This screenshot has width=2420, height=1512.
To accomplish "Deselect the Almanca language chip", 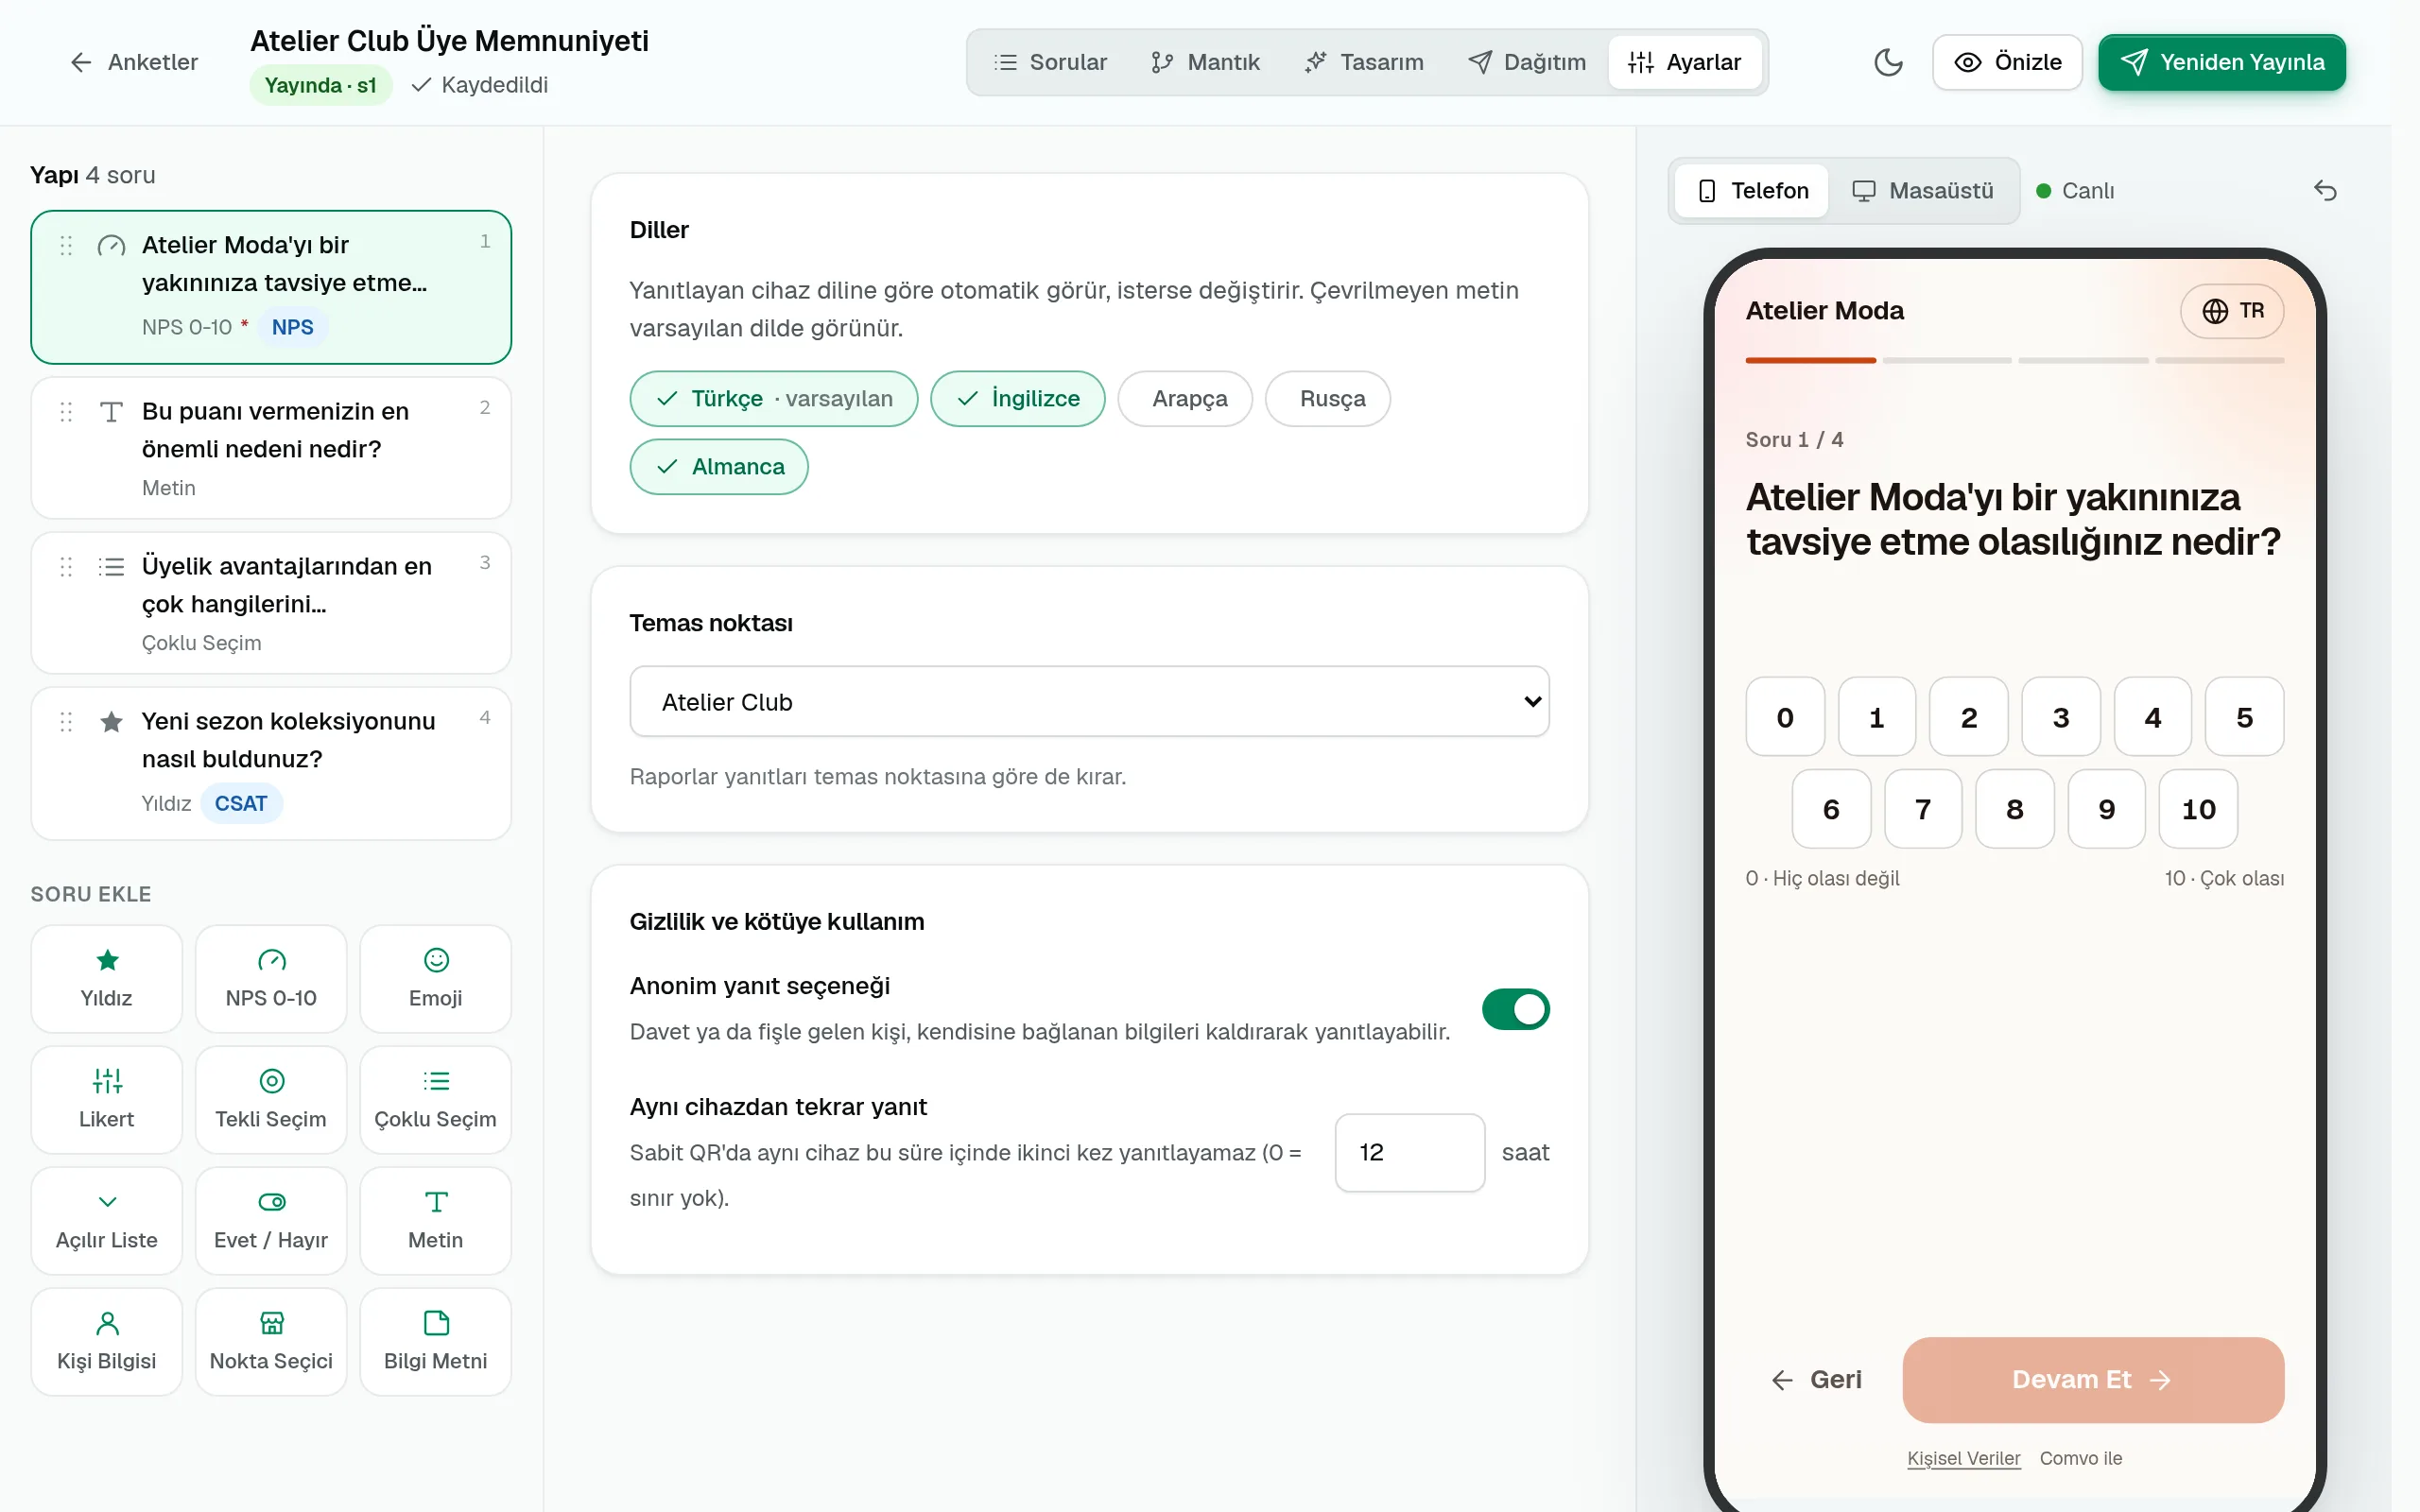I will coord(719,466).
